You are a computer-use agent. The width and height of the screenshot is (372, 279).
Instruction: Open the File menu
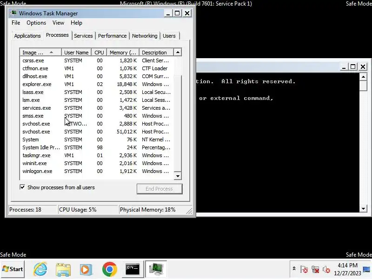(16, 23)
